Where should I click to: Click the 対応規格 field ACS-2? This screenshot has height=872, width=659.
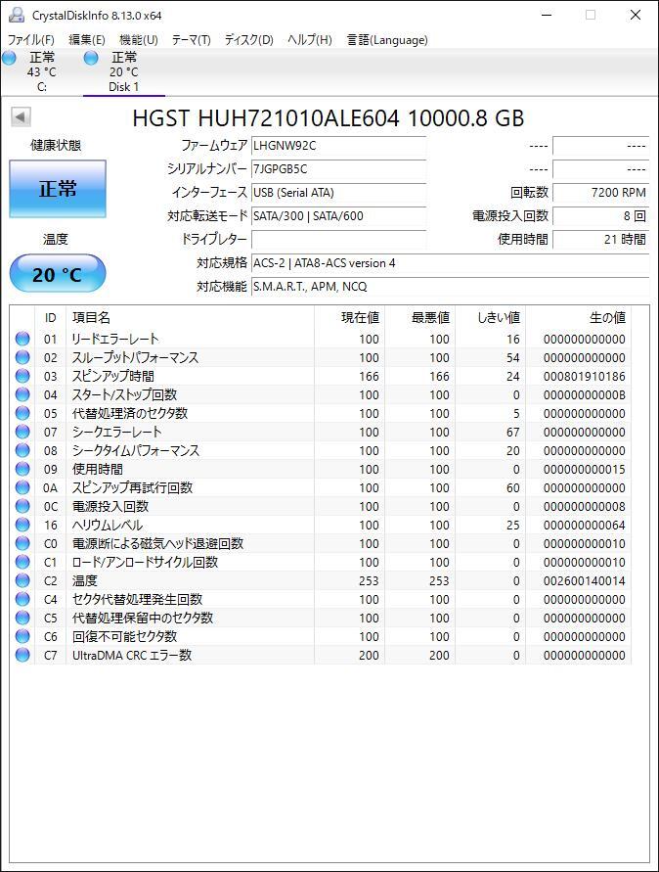(x=450, y=263)
